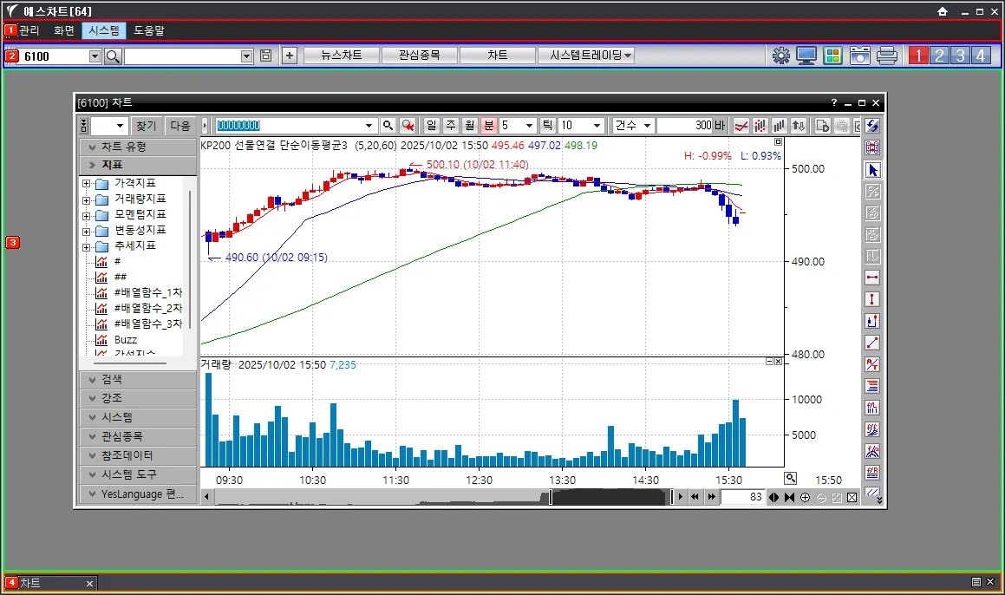Open the 도움말 menu
Viewport: 1005px width, 595px height.
[148, 30]
